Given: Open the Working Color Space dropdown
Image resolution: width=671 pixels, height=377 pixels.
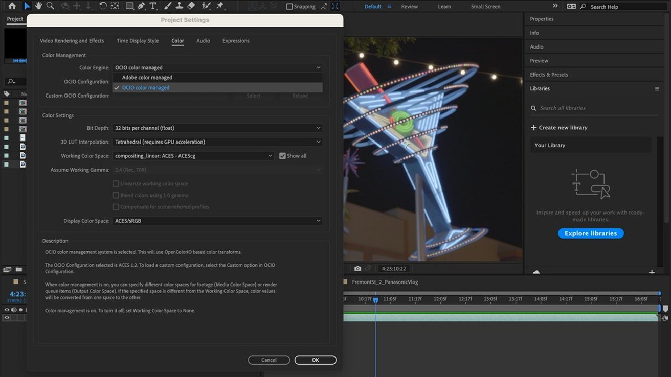Looking at the screenshot, I should (193, 156).
